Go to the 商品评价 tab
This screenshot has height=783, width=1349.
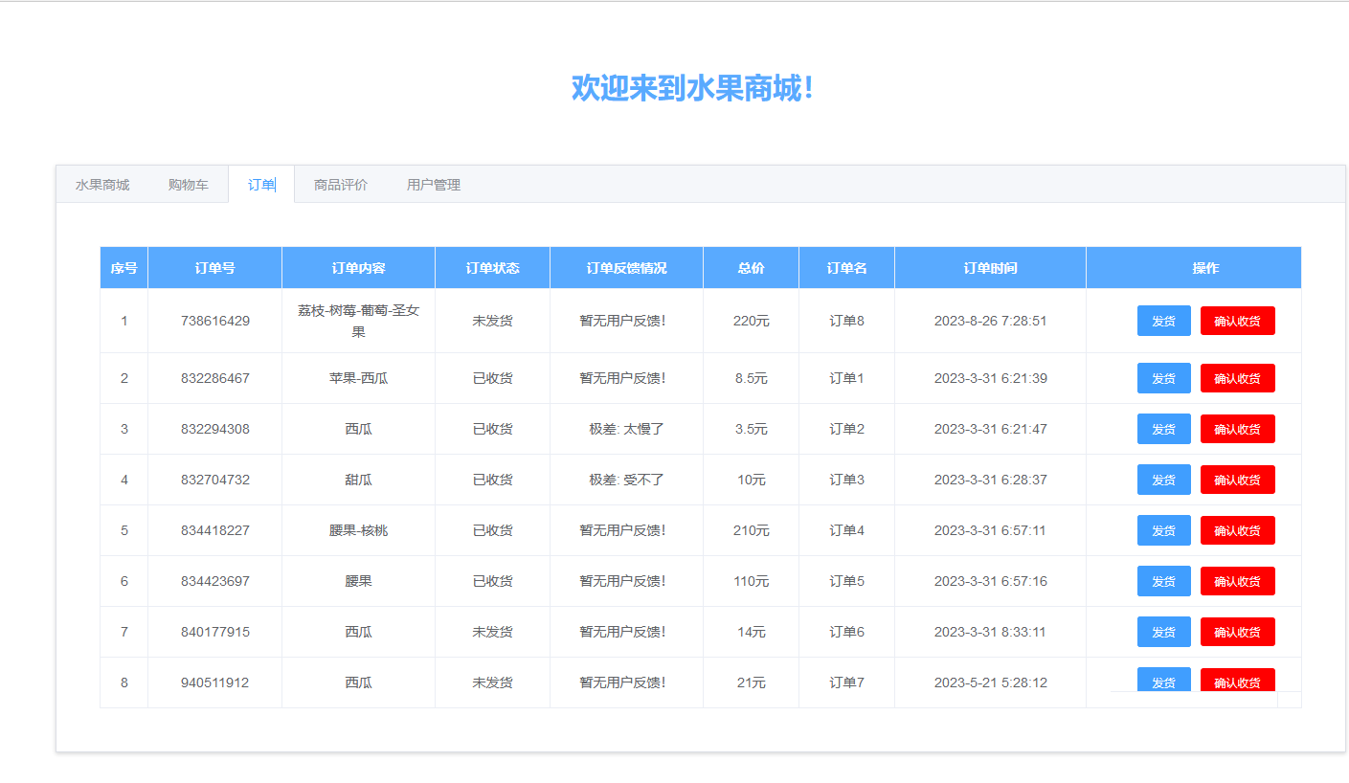(341, 185)
